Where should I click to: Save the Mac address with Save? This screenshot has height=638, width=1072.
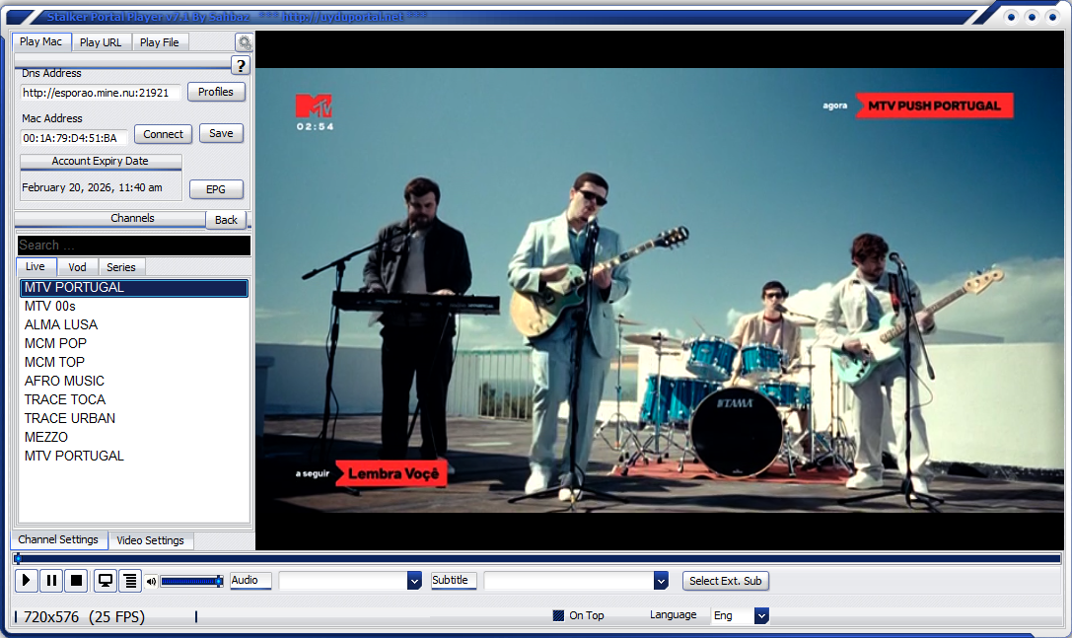[x=221, y=133]
